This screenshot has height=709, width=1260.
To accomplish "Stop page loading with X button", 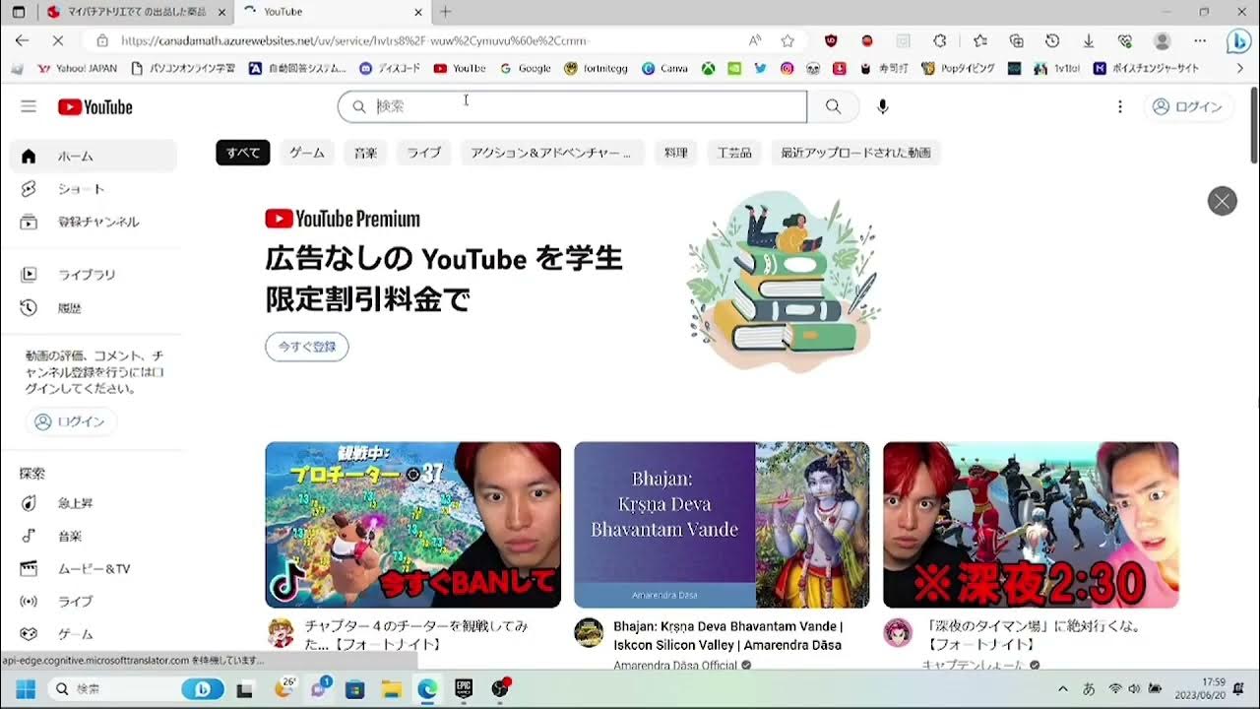I will [58, 40].
